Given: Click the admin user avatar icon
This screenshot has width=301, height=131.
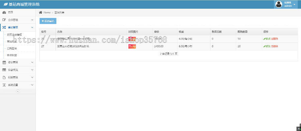Looking at the screenshot, I should (279, 4).
